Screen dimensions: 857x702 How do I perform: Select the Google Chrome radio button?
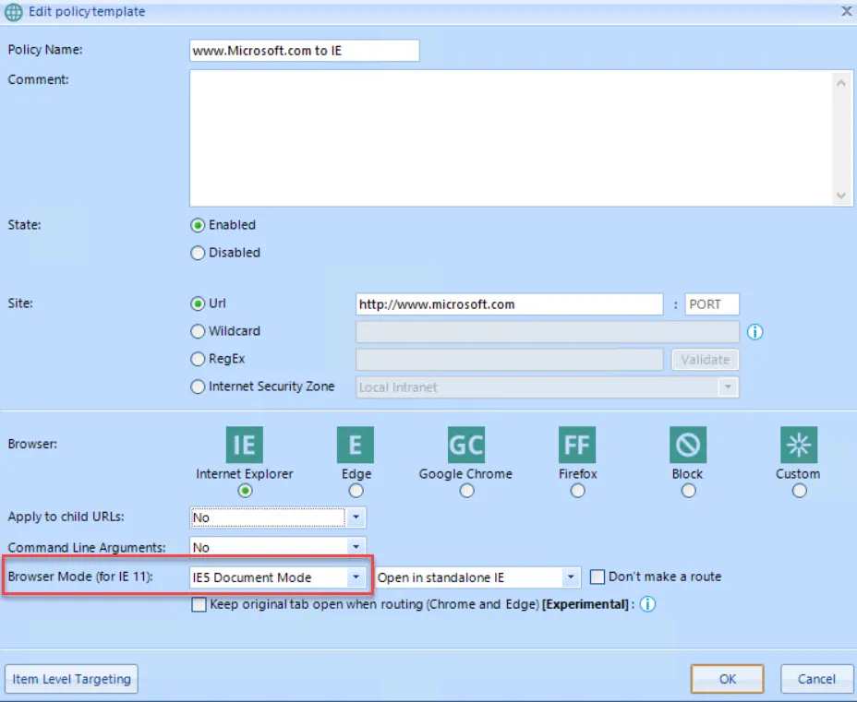click(x=466, y=491)
